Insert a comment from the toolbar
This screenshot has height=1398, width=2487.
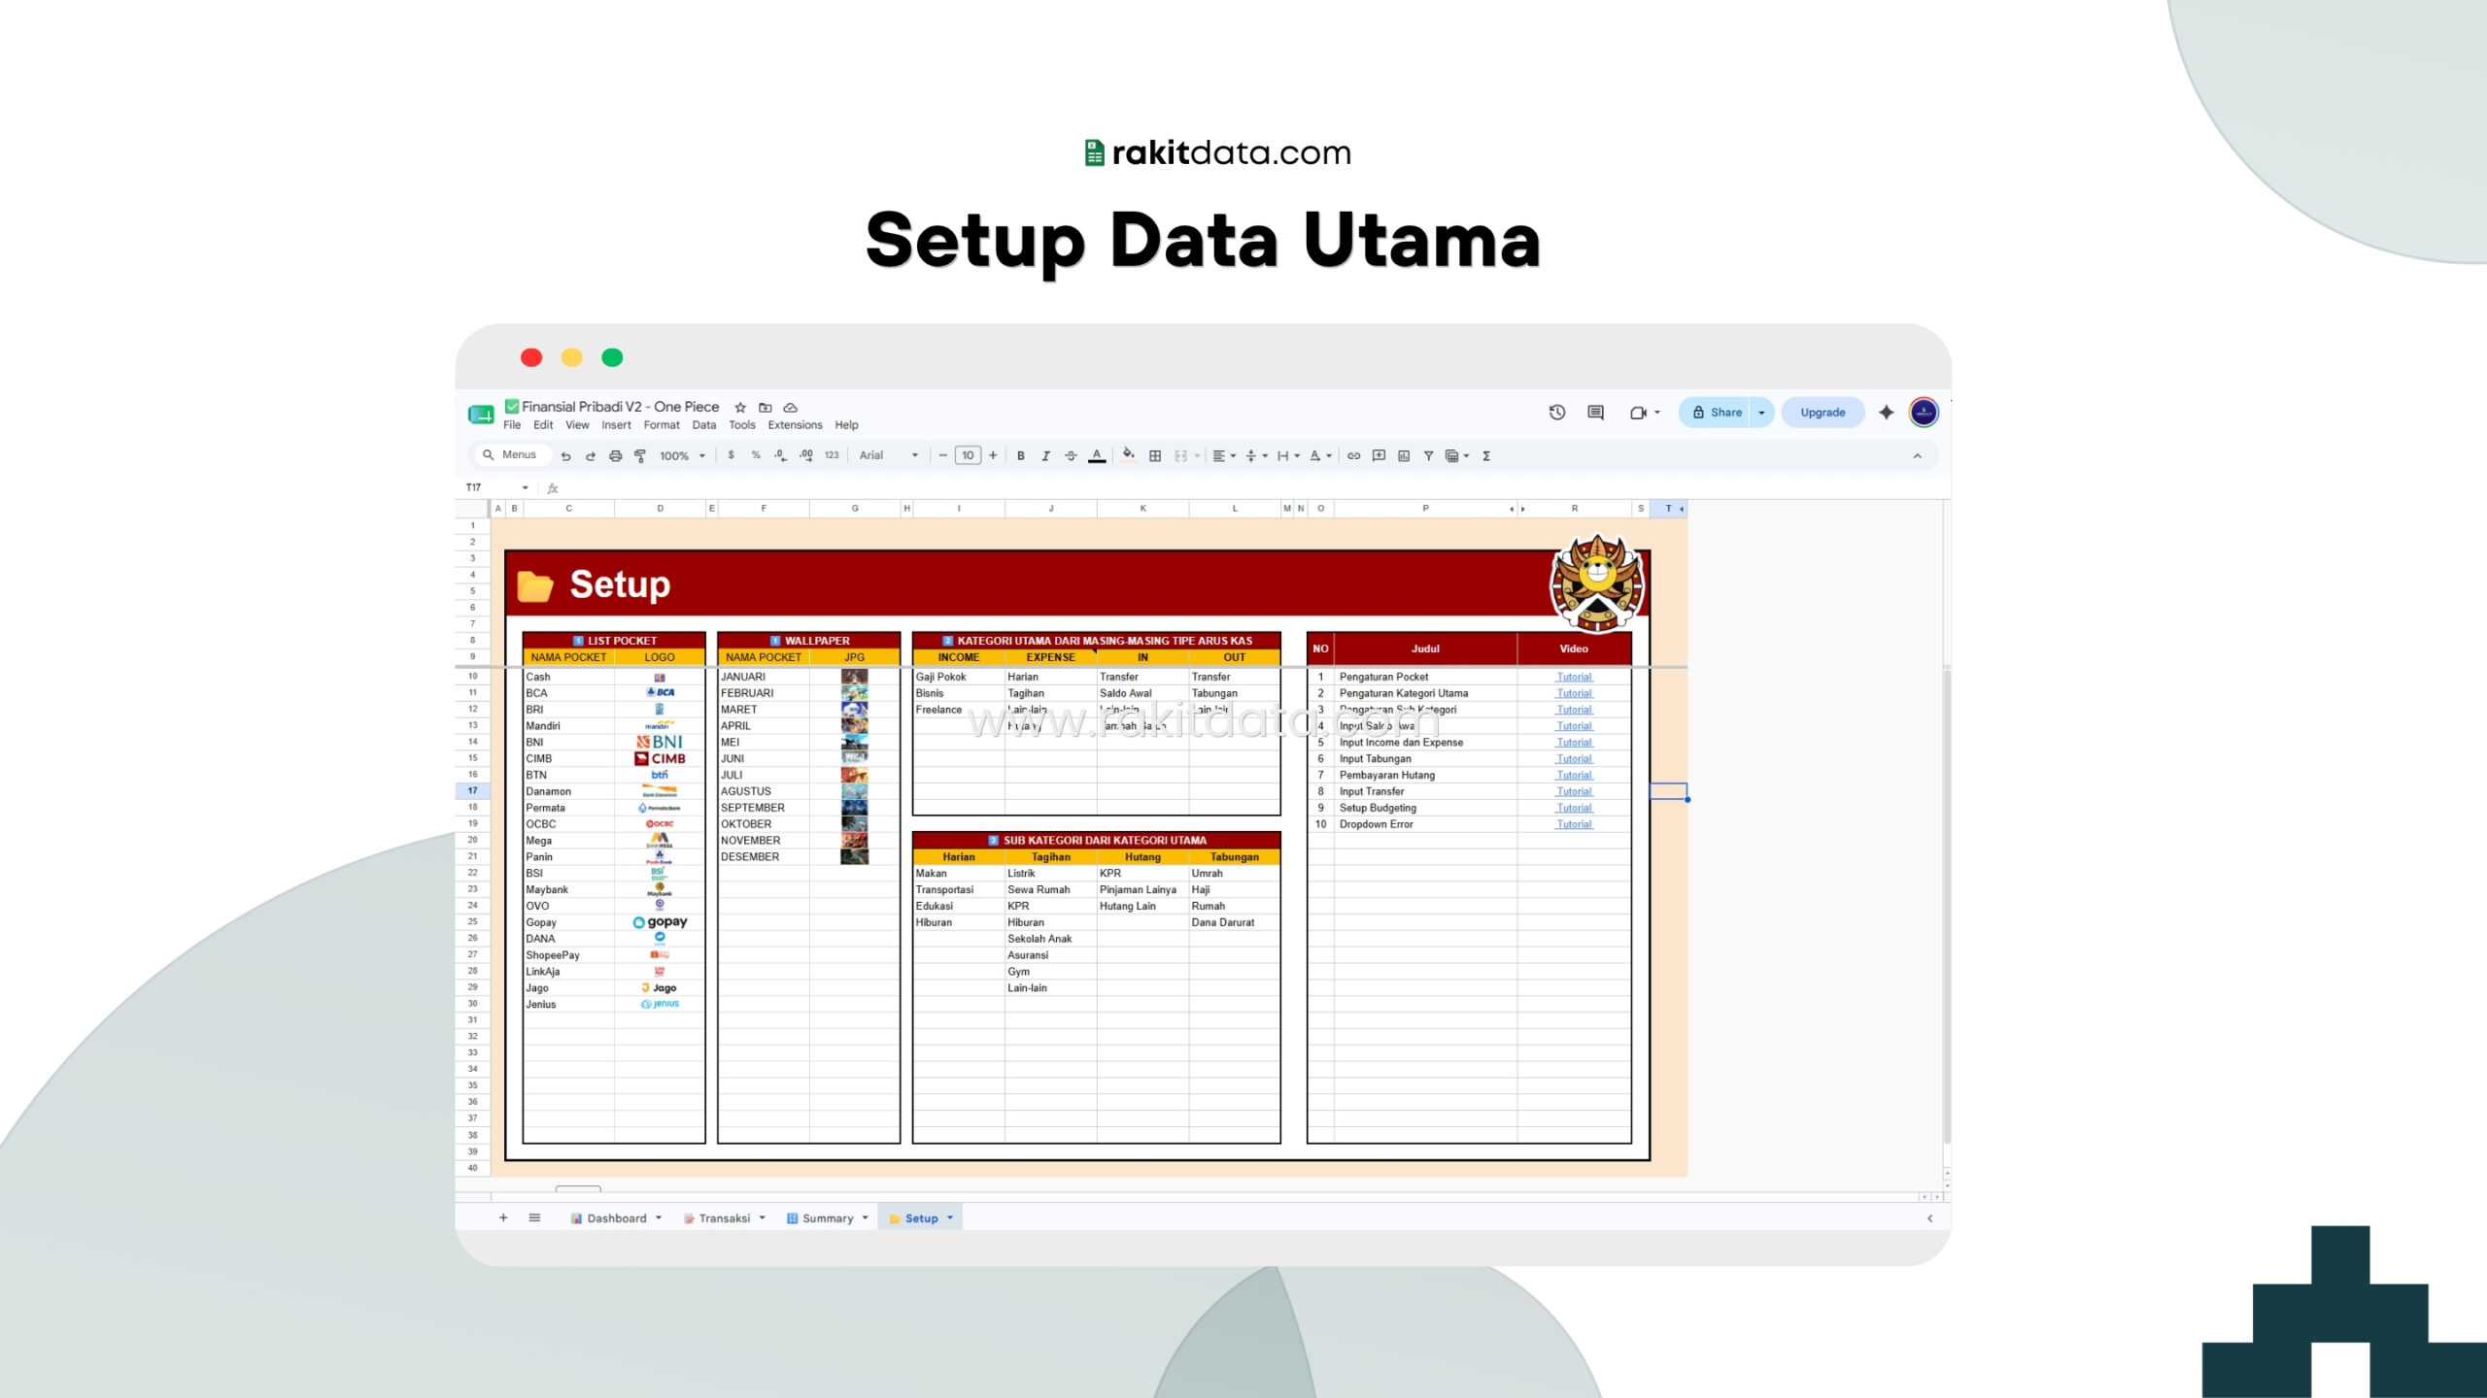point(1379,456)
